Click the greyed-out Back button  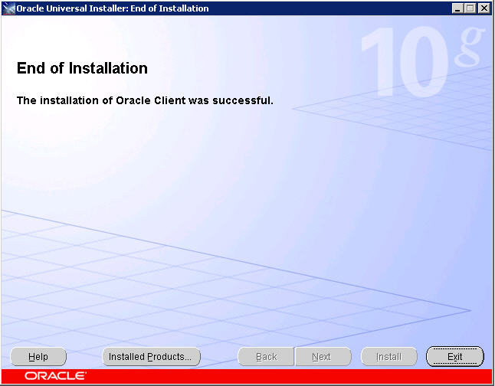(266, 357)
